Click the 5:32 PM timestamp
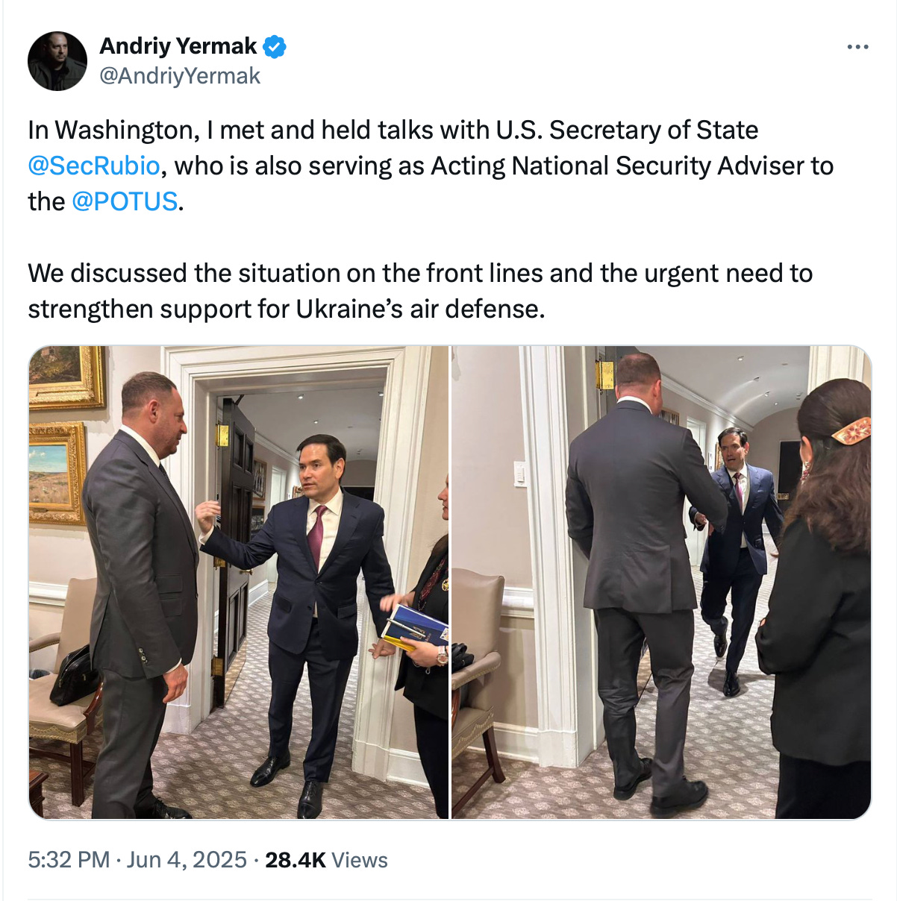Screen dimensions: 897x901 pos(69,860)
